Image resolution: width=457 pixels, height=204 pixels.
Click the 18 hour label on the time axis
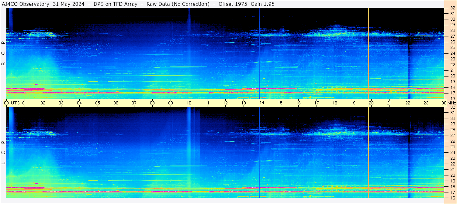tap(335, 103)
